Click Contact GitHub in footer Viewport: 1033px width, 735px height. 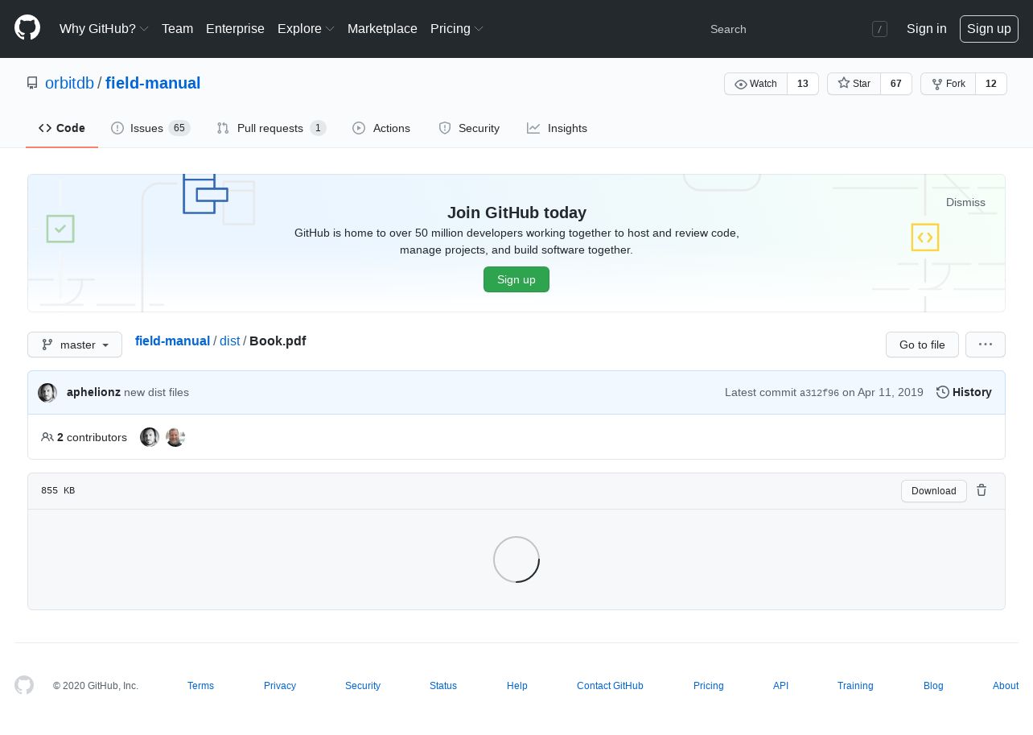point(610,686)
